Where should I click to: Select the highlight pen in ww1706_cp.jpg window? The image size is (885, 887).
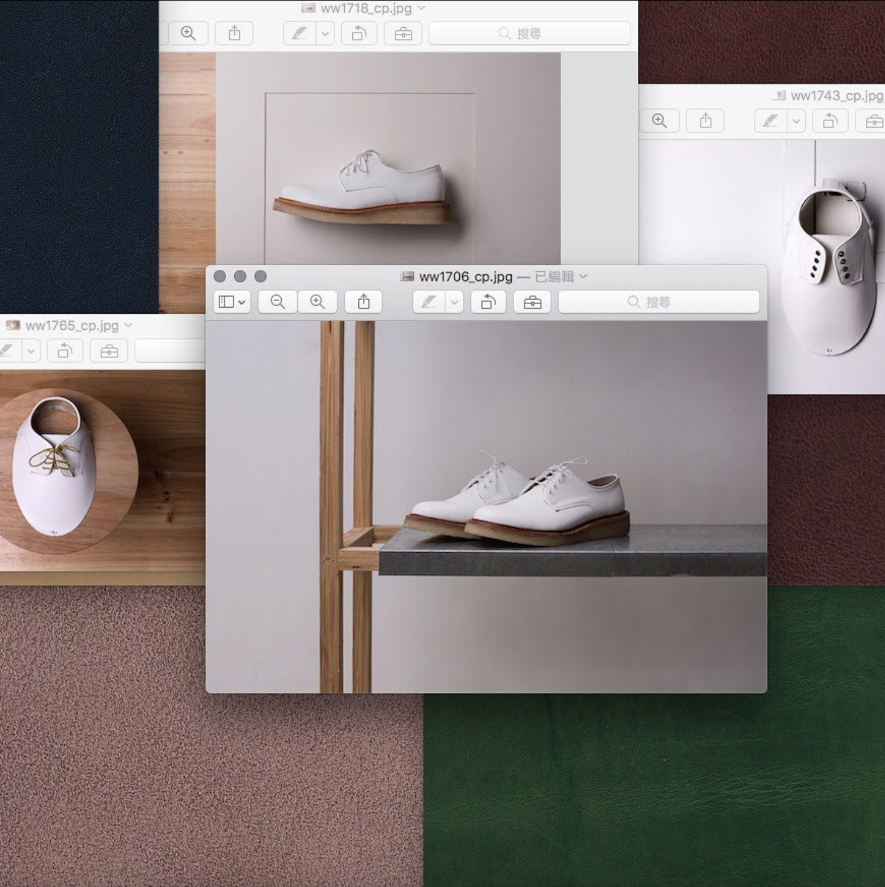click(429, 302)
